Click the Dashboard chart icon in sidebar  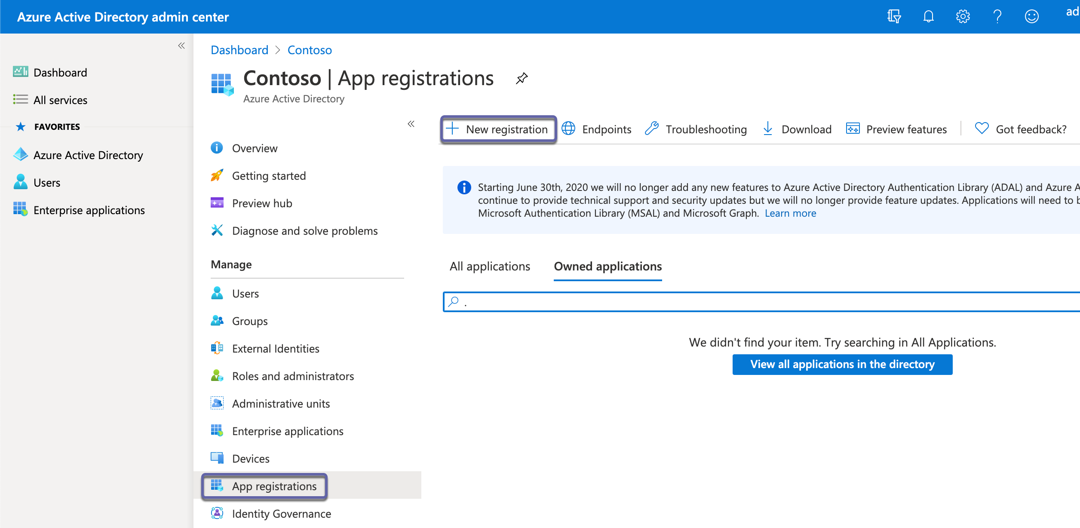pos(20,72)
